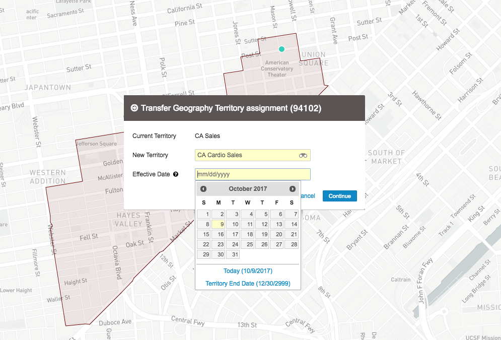The image size is (501, 340).
Task: Click October 25 on the date picker
Action: 248,244
